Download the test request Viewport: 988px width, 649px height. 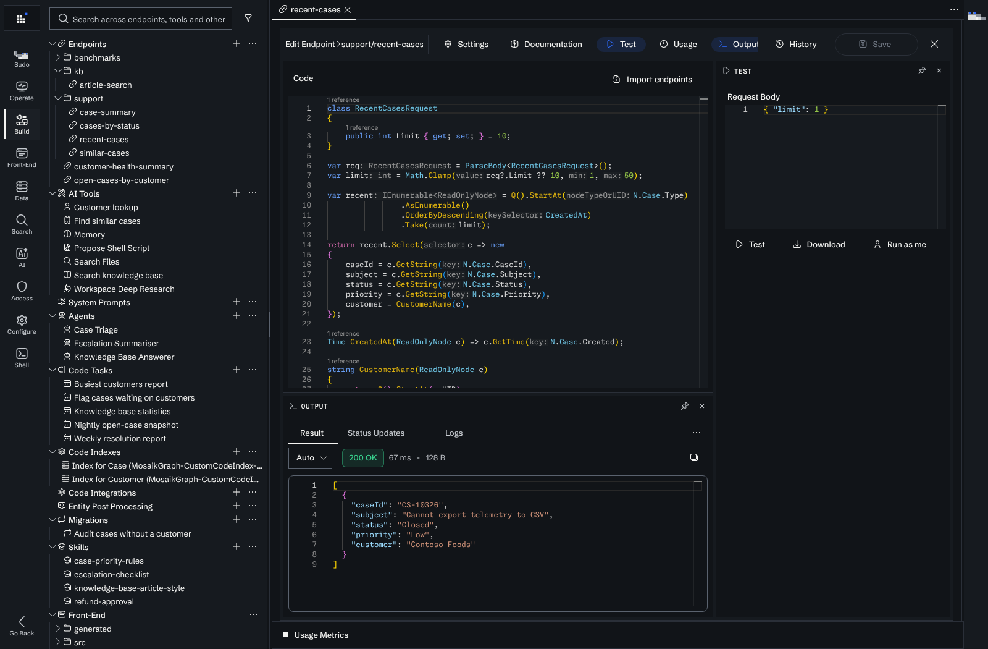tap(819, 245)
